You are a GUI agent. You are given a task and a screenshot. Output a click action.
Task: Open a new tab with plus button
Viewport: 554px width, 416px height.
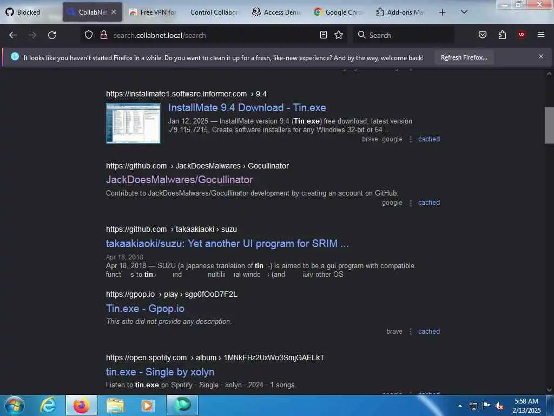(x=442, y=12)
